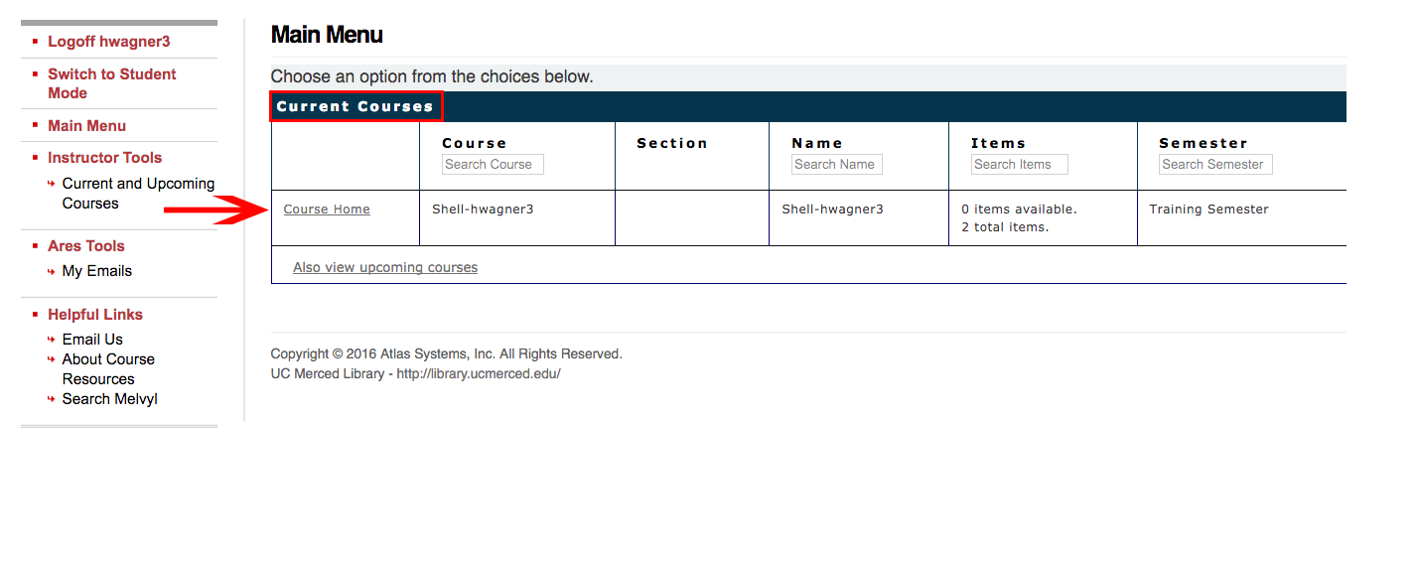Click the Semester column header
Screen dimensions: 1419x562
coord(1203,144)
